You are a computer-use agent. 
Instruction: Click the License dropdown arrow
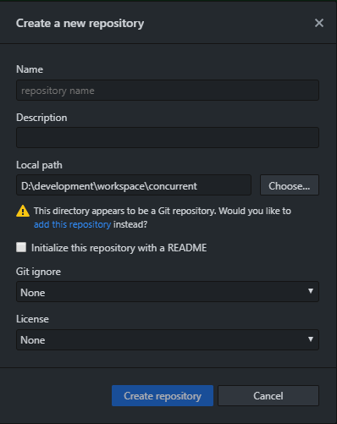[x=311, y=339]
